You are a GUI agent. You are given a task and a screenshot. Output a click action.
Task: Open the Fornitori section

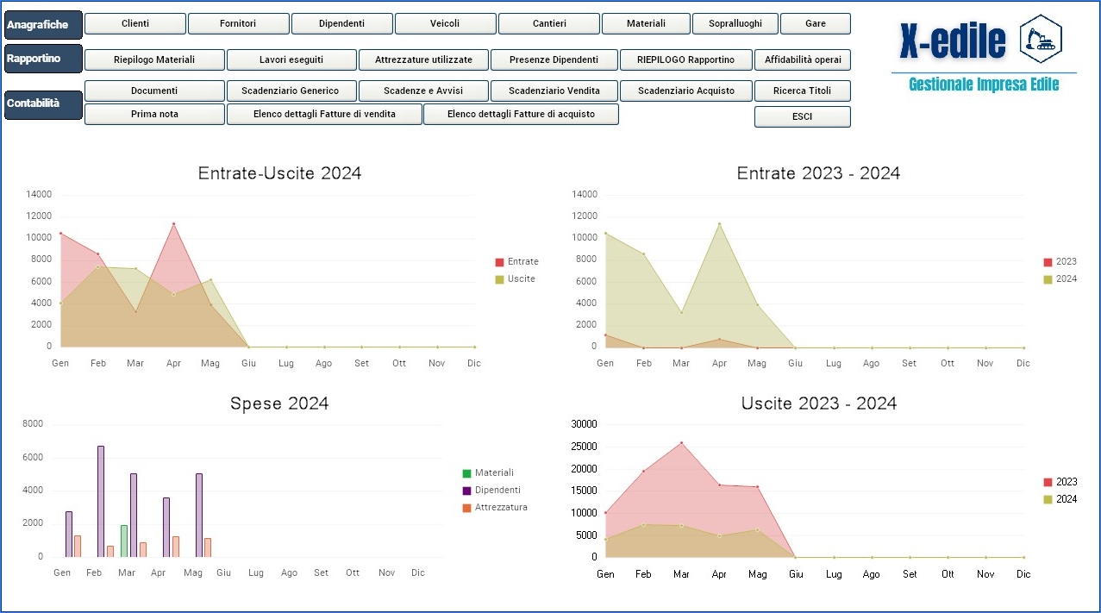tap(239, 24)
